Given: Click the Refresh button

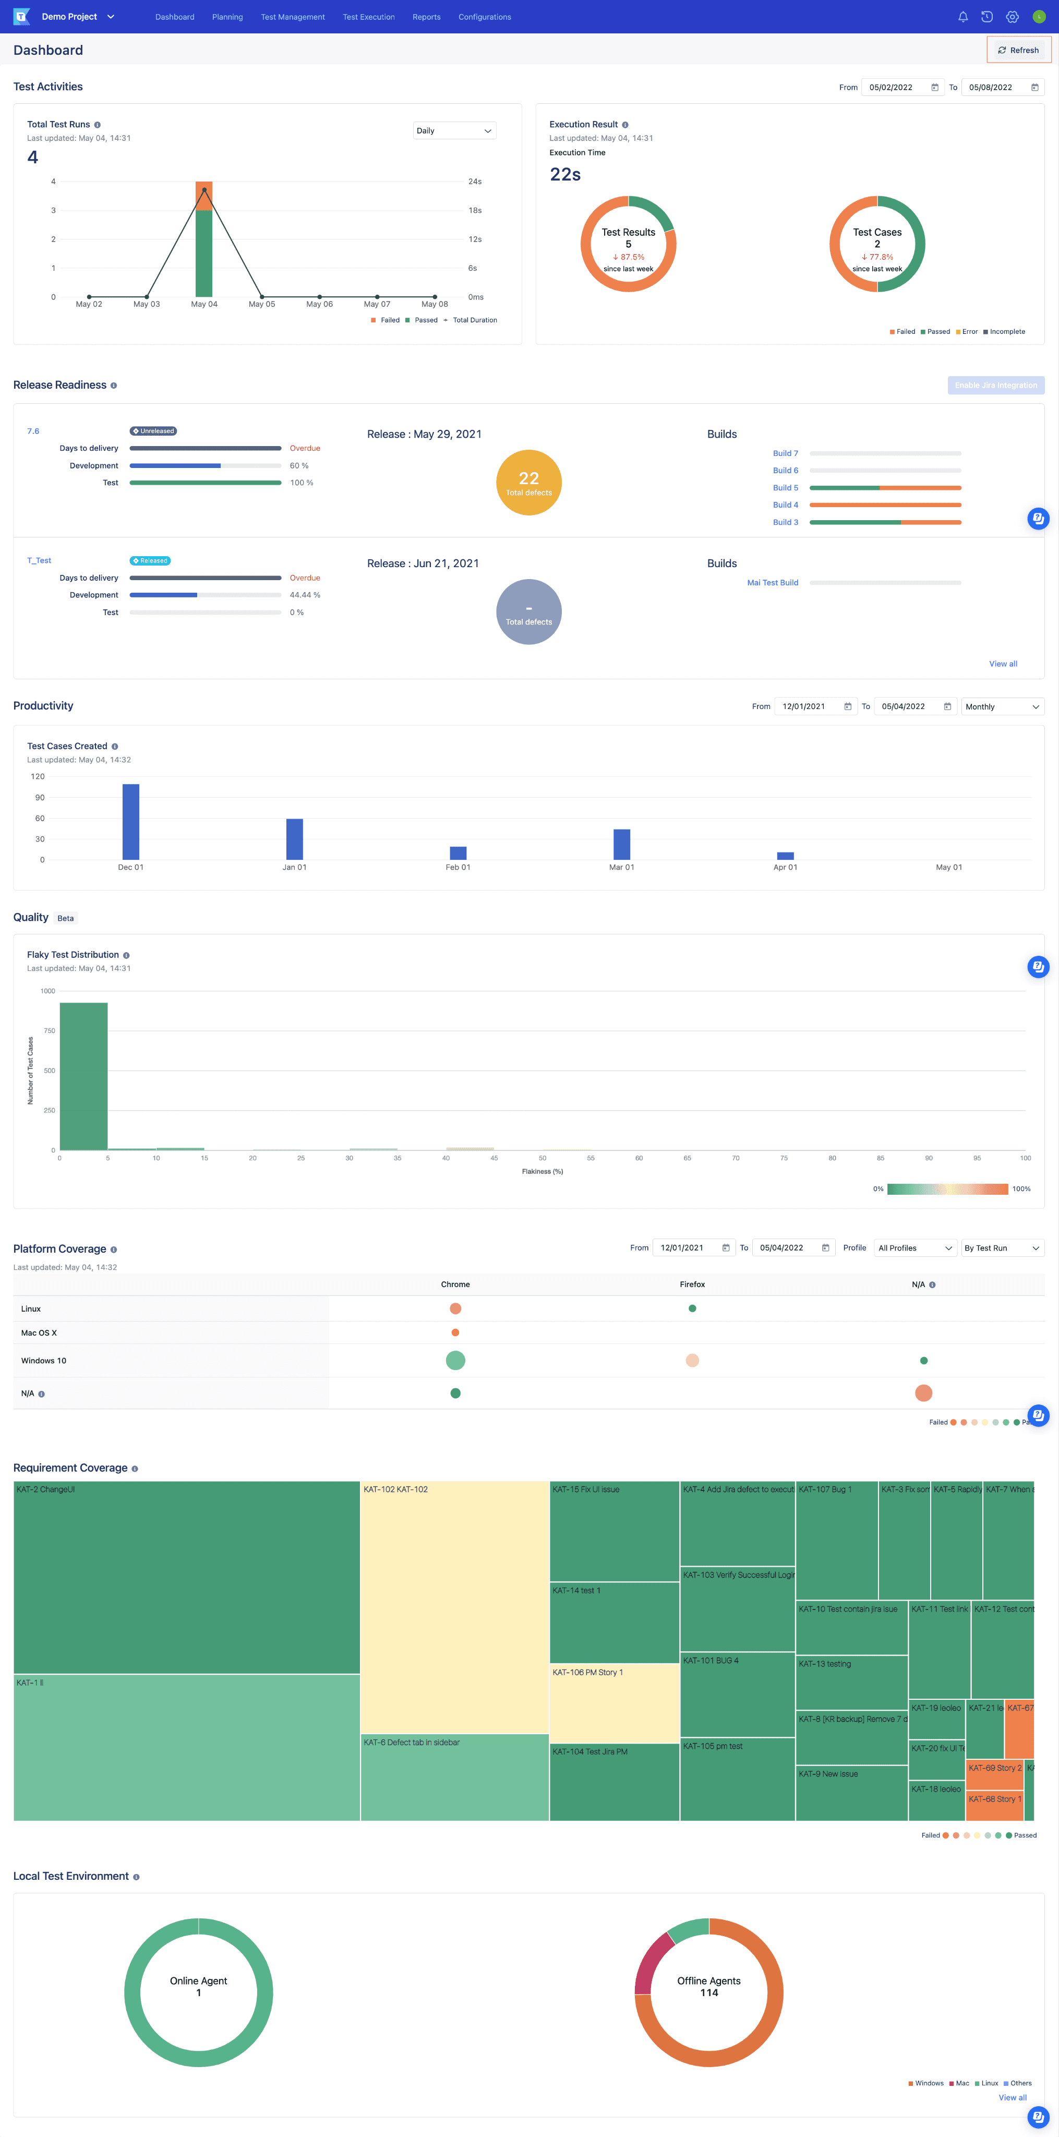Looking at the screenshot, I should [1018, 51].
